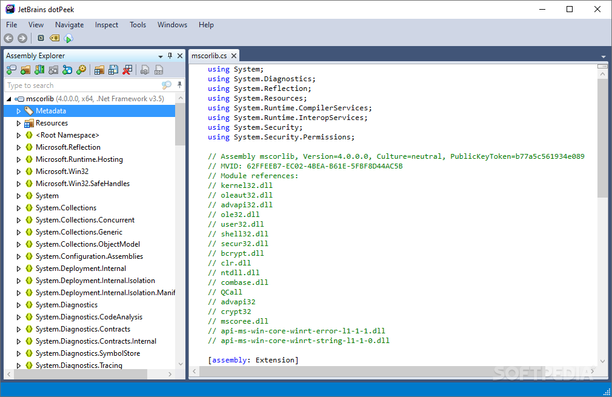The width and height of the screenshot is (612, 397).
Task: Expand the System.Collections.Generic namespace
Action: (x=18, y=232)
